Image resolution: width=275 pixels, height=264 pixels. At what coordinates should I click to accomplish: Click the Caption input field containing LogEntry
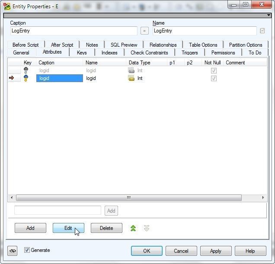pyautogui.click(x=74, y=31)
